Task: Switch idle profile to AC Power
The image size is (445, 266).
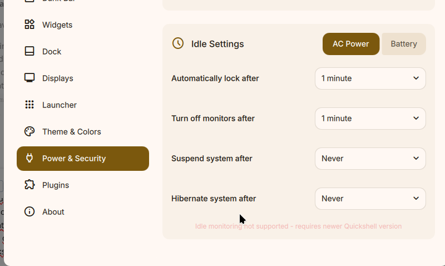Action: click(350, 44)
